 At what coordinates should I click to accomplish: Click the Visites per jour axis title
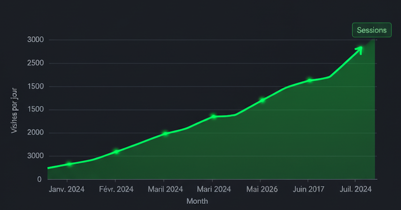(x=14, y=109)
